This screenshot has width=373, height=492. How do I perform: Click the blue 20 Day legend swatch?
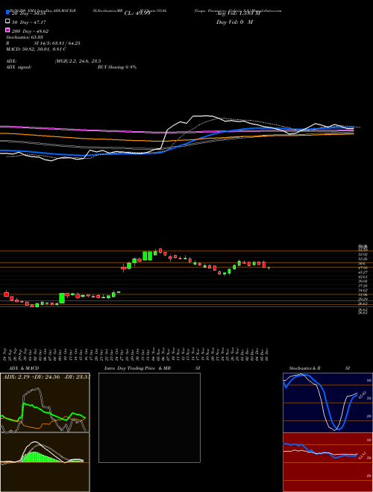click(7, 13)
